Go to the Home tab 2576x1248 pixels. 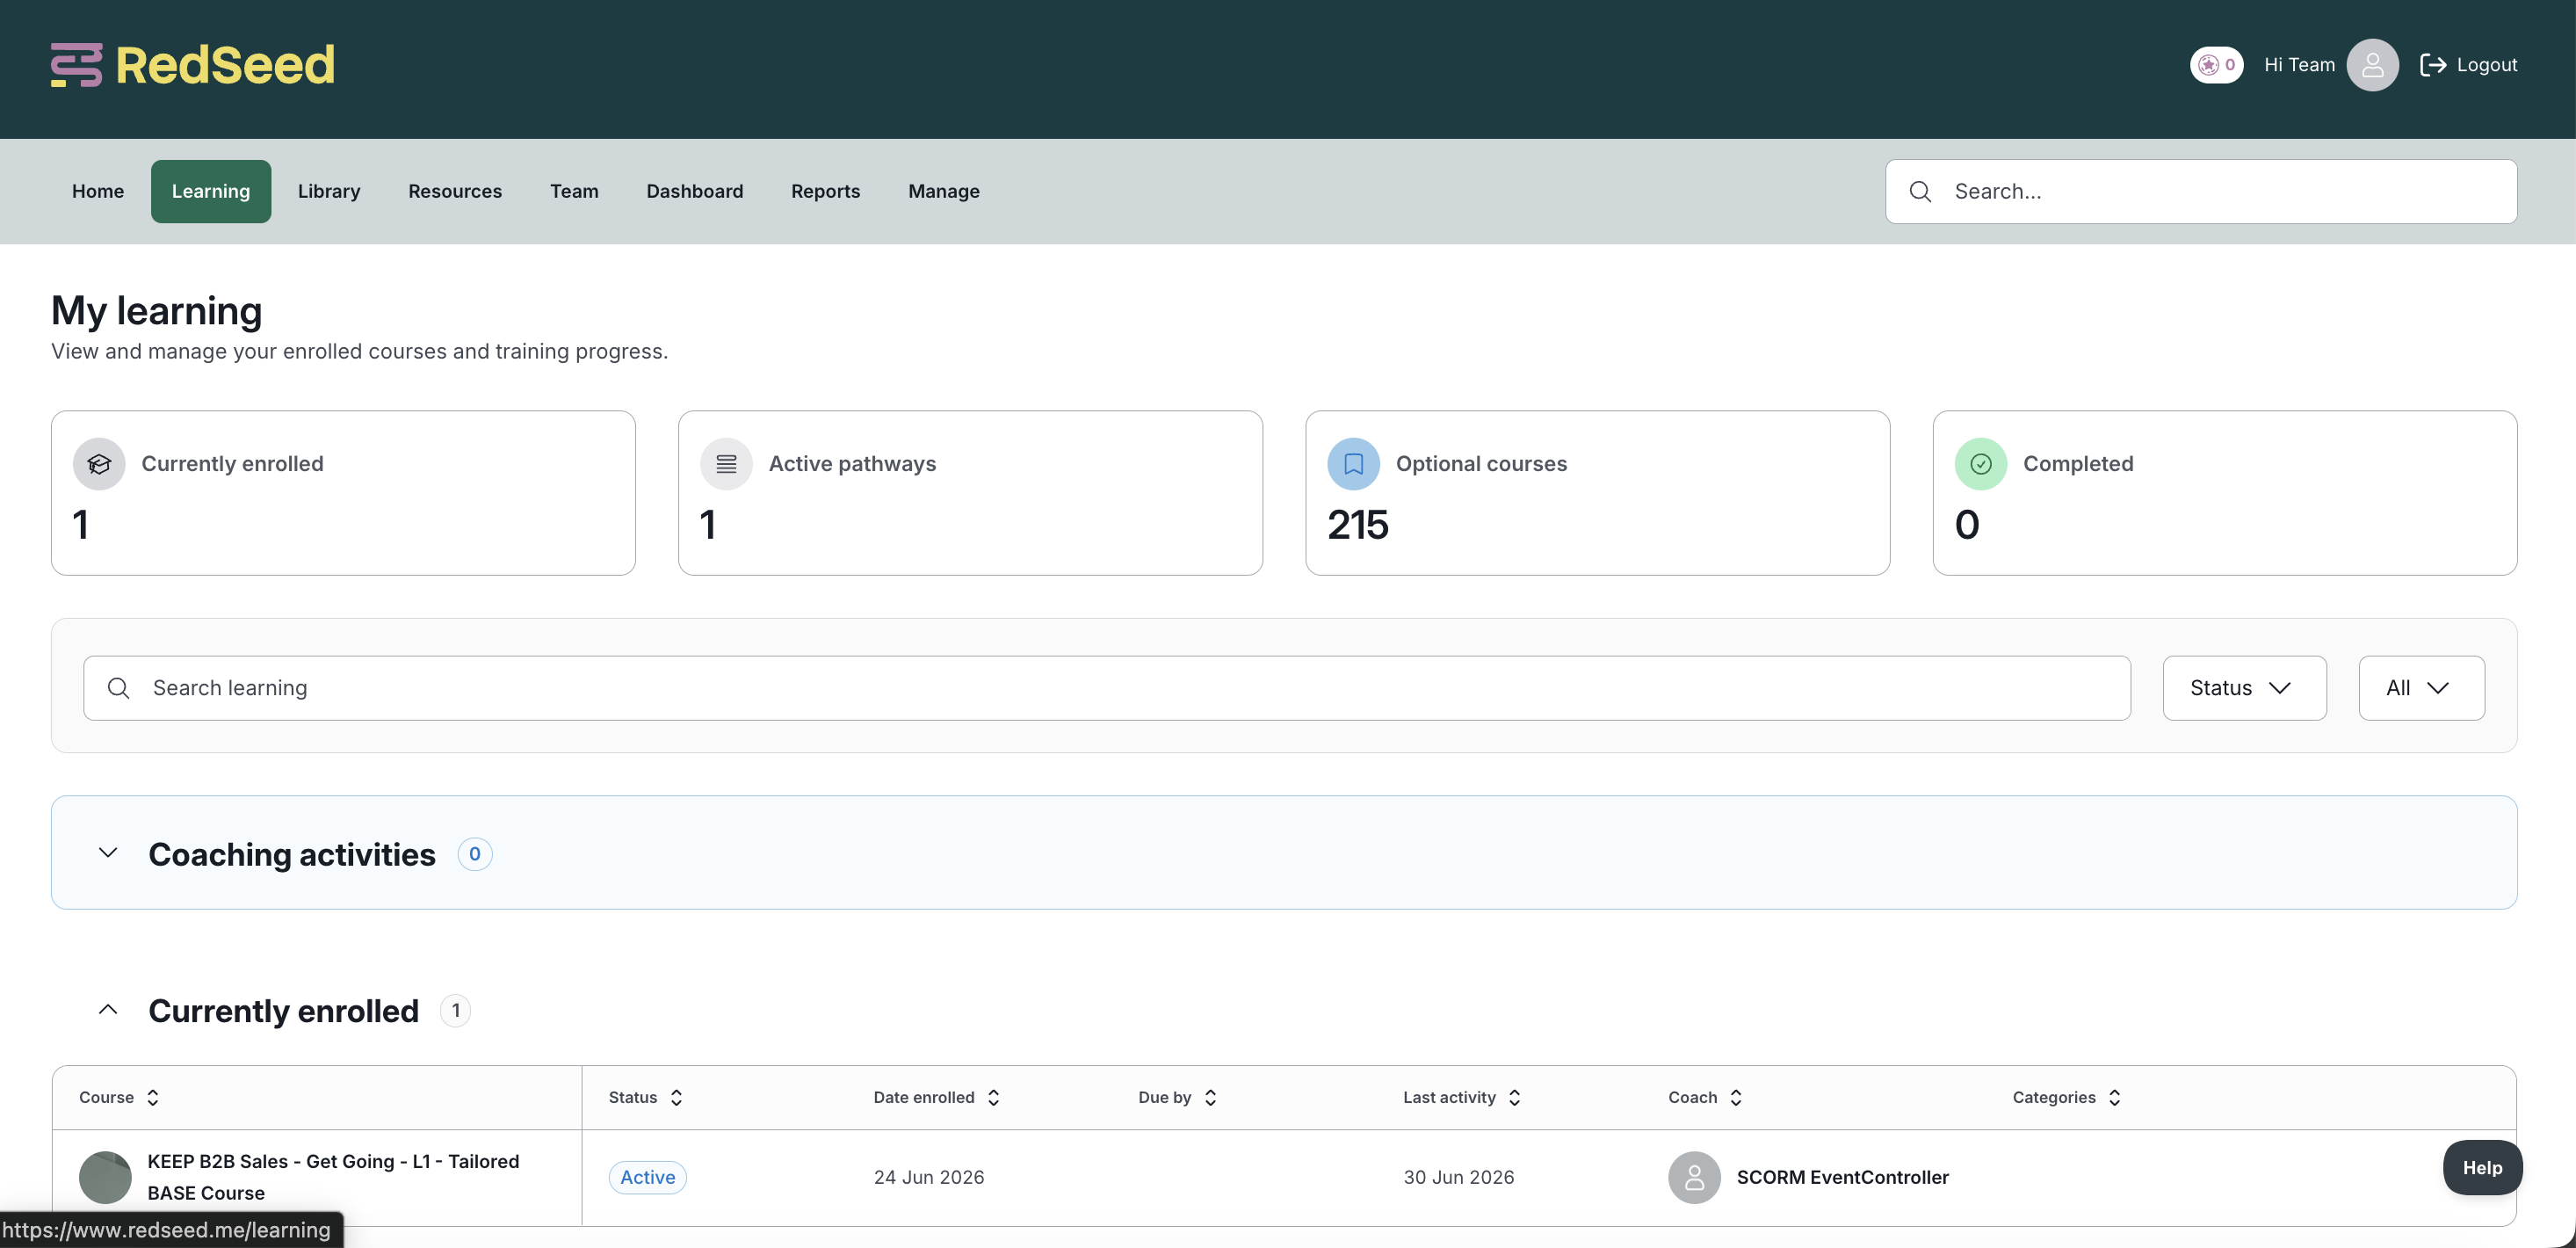98,191
